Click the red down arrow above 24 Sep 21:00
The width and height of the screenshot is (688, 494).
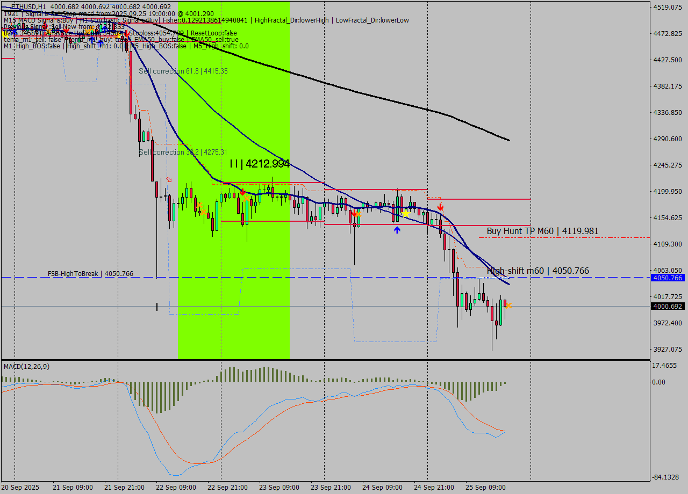click(x=440, y=207)
